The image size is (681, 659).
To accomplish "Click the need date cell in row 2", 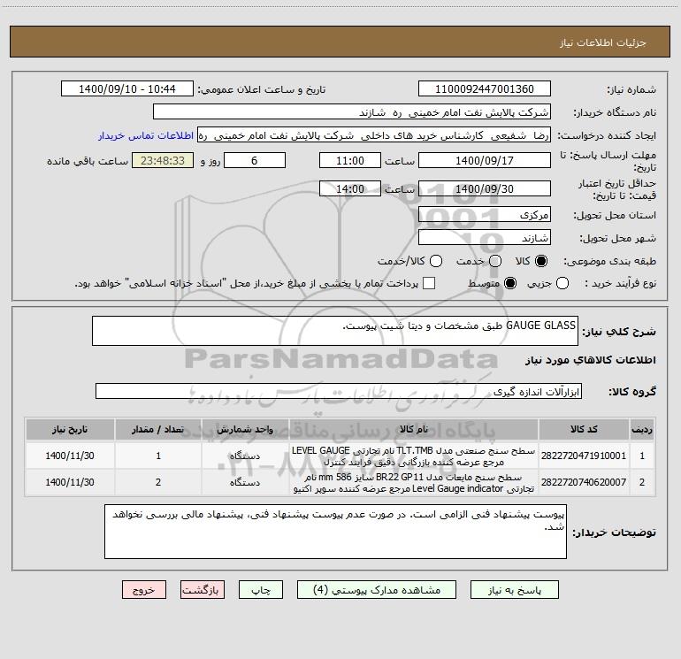I will coord(70,482).
